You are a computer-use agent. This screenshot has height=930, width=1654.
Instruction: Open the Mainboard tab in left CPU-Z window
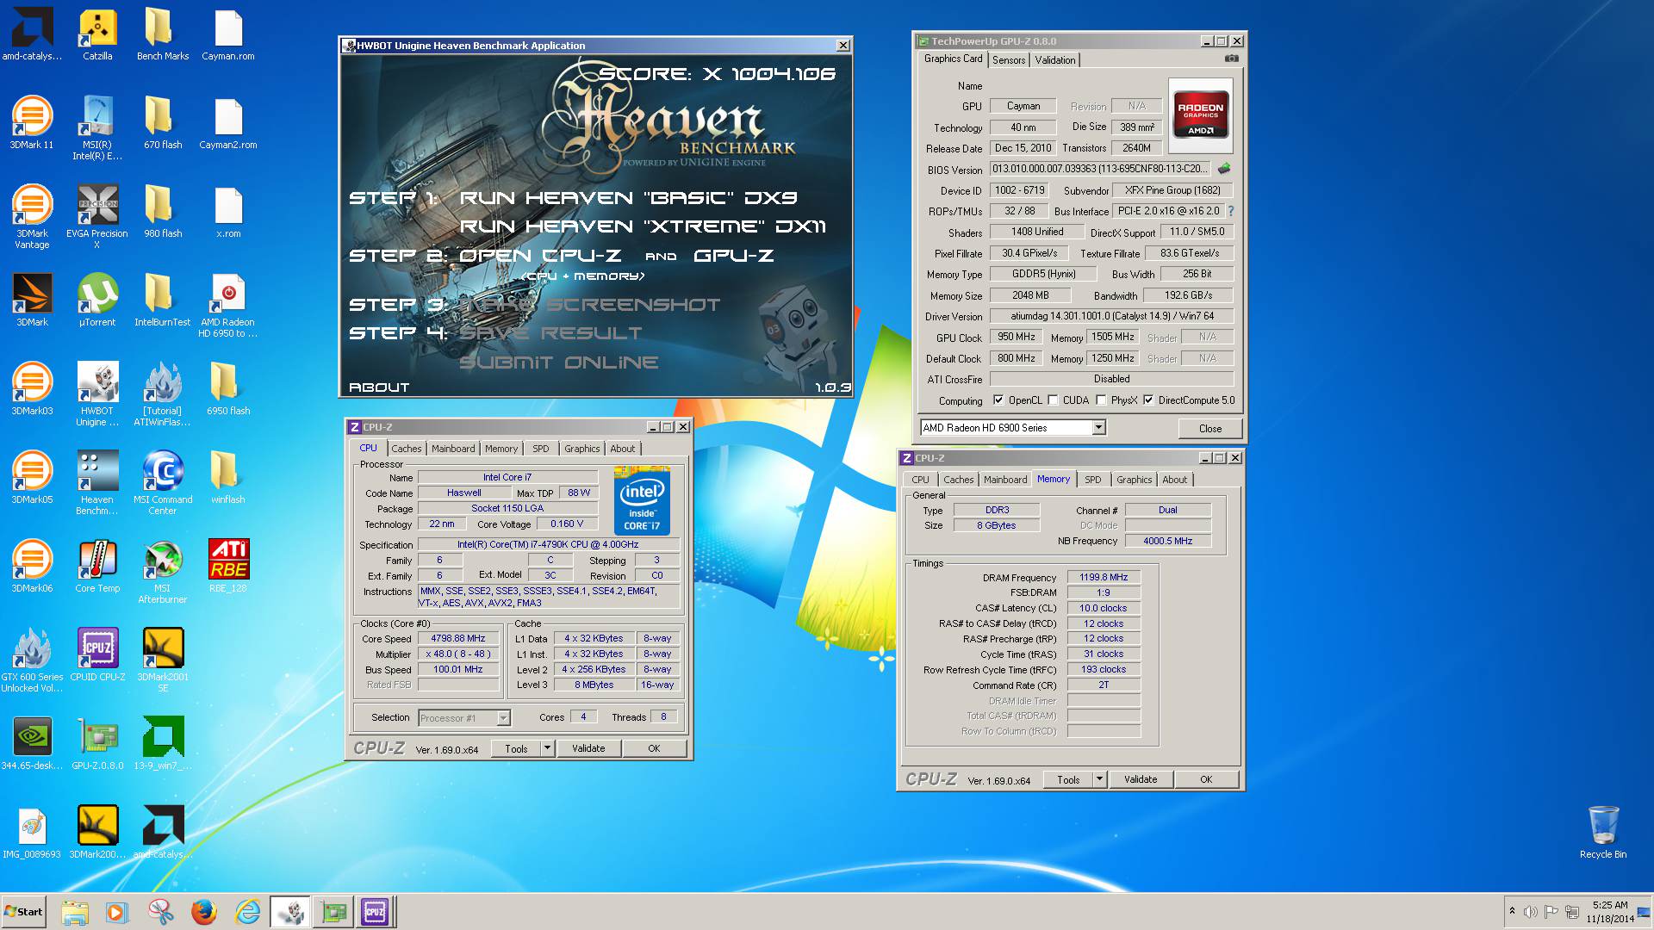tap(453, 449)
